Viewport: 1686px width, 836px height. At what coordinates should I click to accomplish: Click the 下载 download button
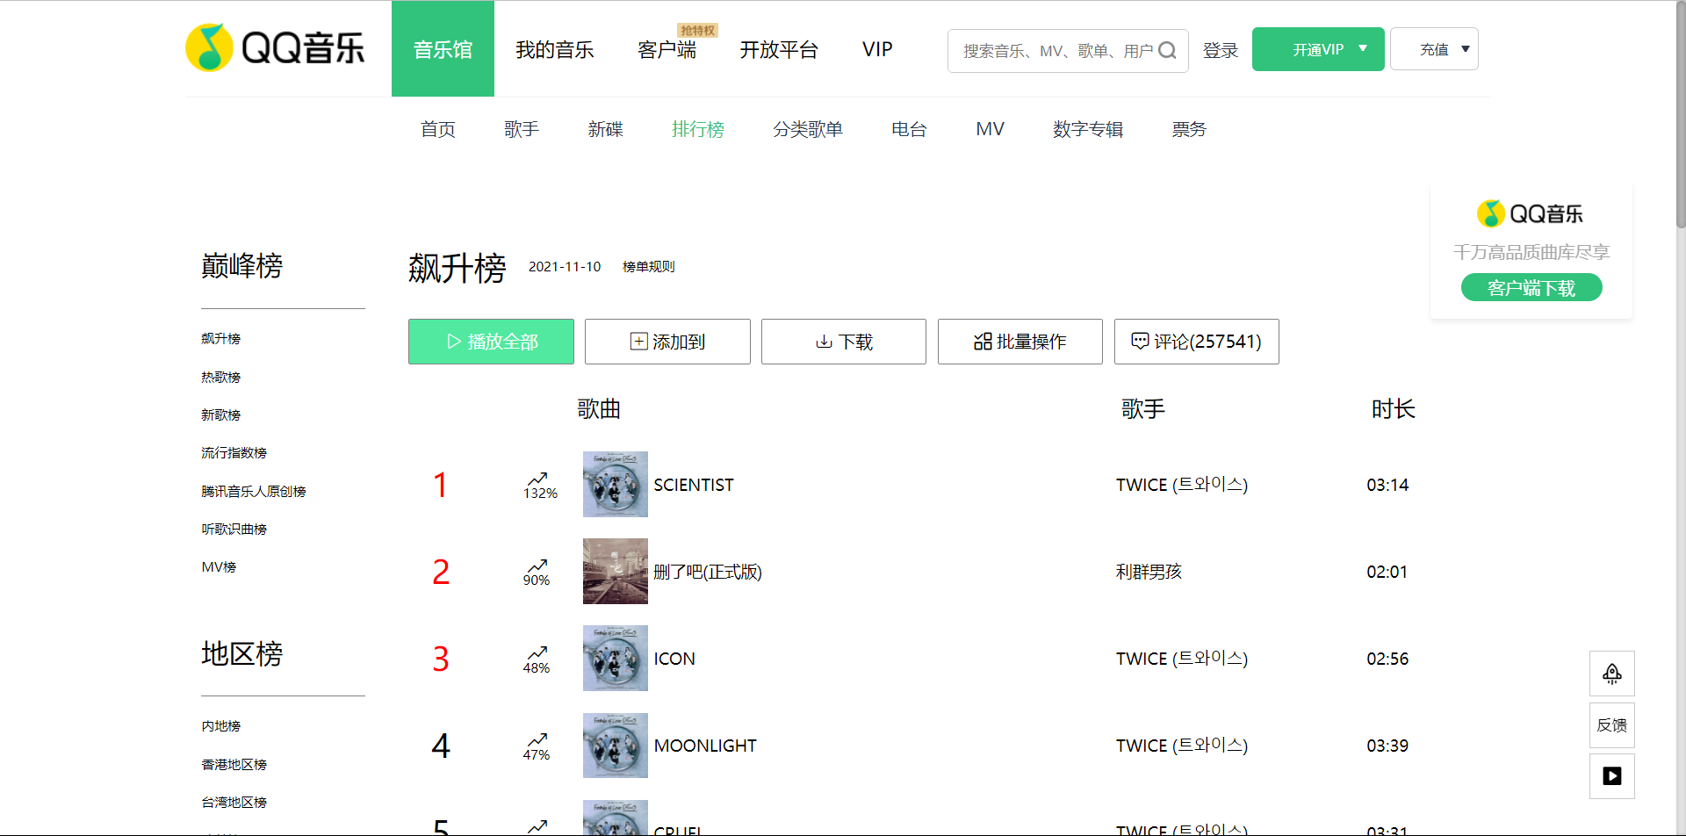point(843,342)
